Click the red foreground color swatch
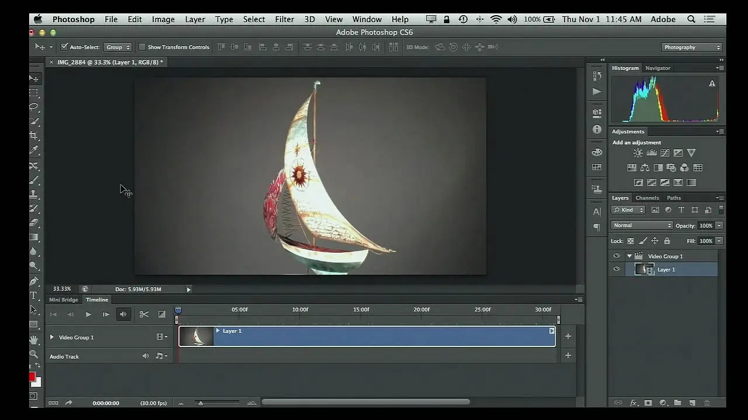 click(x=32, y=377)
